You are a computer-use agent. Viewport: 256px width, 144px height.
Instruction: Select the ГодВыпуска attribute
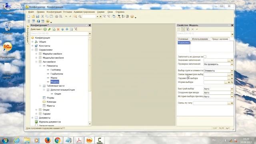57,74
